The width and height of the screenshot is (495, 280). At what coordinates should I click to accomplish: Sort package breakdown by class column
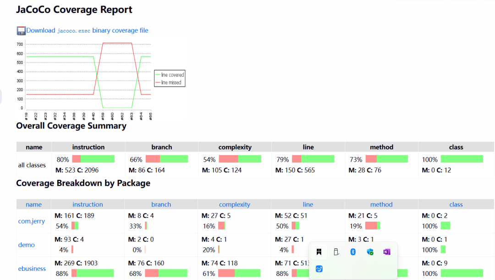pos(456,204)
